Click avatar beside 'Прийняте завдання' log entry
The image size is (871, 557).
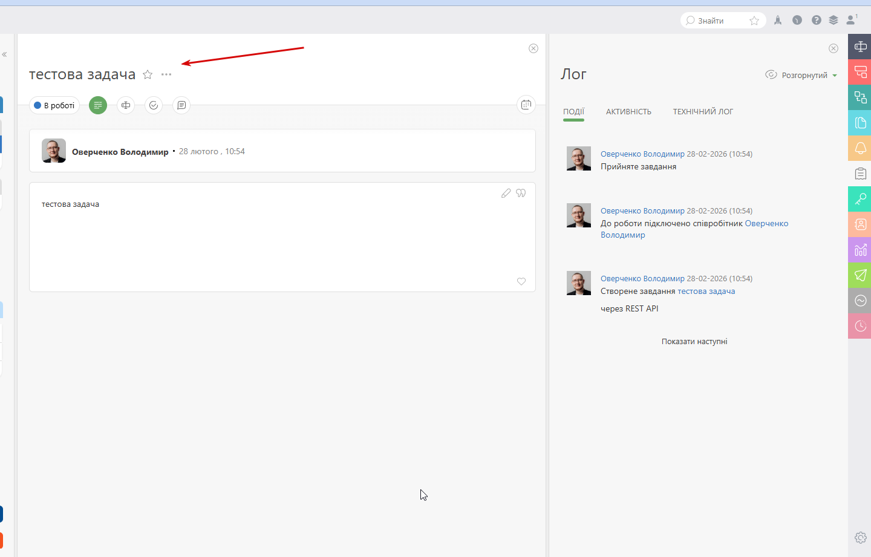pos(579,158)
